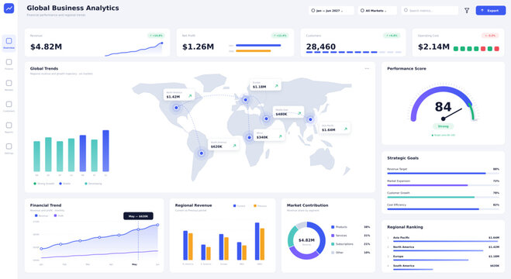Click the Cost Efficiency progress bar
The image size is (511, 279).
[443, 209]
